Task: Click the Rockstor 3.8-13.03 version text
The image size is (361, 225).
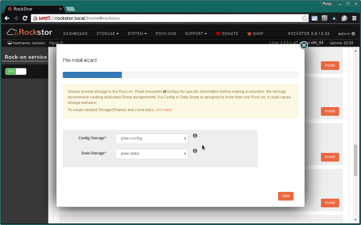Action: (x=308, y=34)
